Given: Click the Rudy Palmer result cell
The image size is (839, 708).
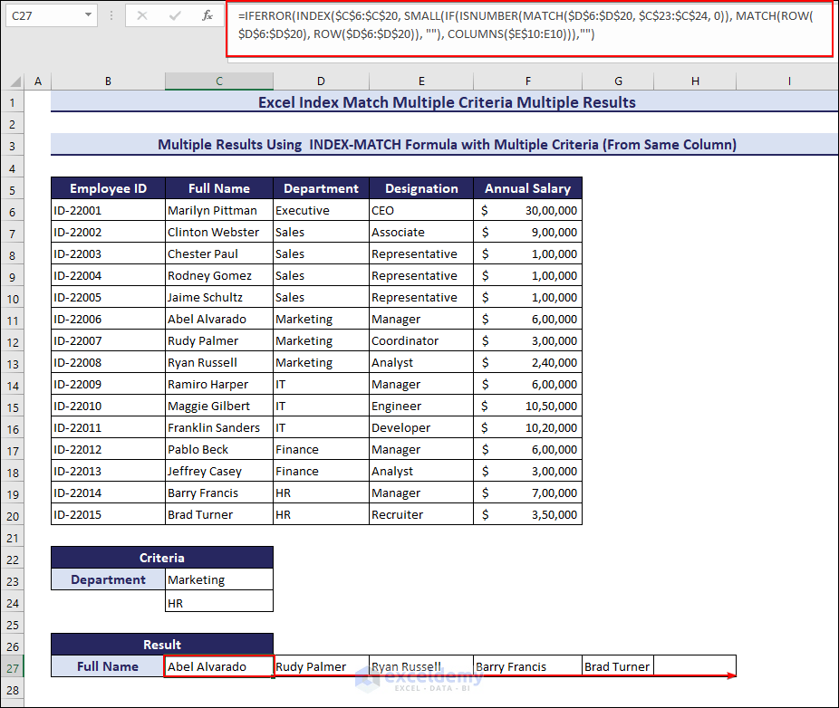Looking at the screenshot, I should (319, 666).
